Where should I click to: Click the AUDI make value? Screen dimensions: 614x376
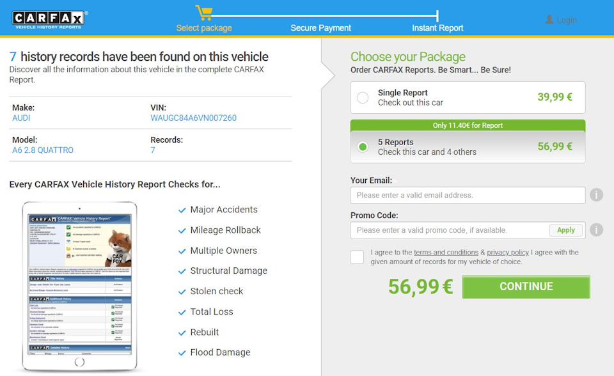coord(21,118)
